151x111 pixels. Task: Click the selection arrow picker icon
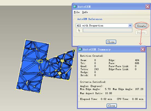coord(79,31)
